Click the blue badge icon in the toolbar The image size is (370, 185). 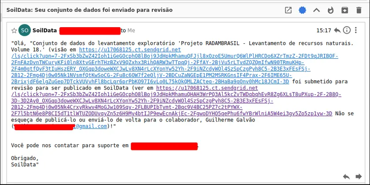302,10
